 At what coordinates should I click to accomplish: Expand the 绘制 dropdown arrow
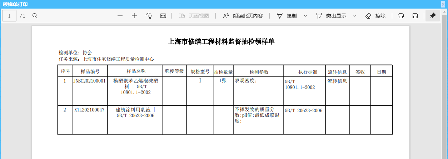click(x=305, y=16)
